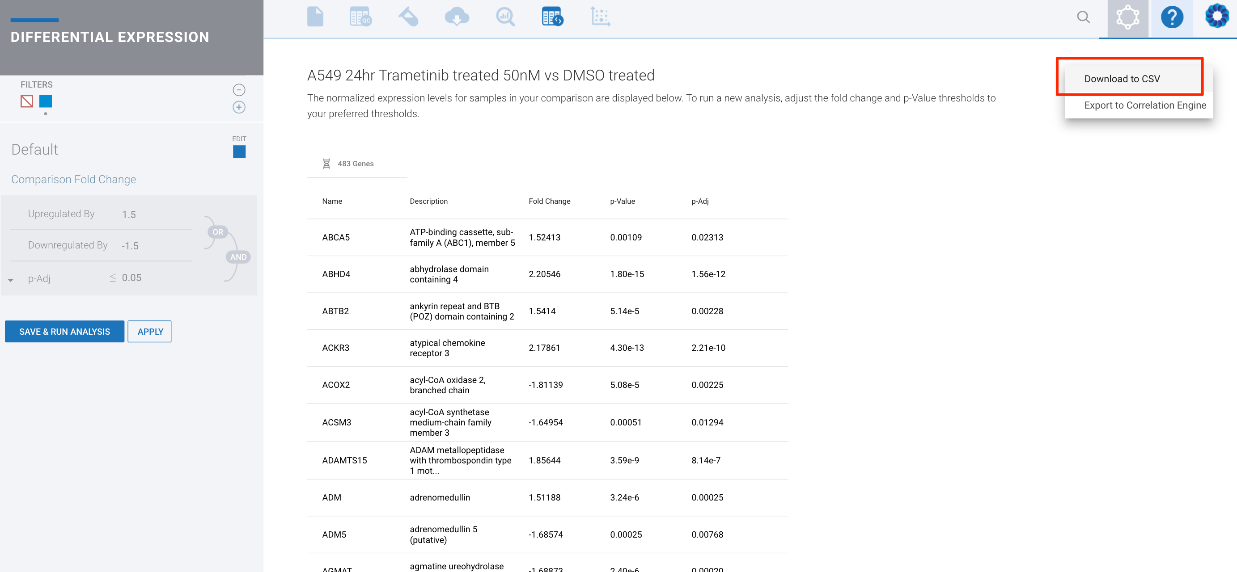The height and width of the screenshot is (572, 1237).
Task: Click p-Adj 0.02313 for ABCA5
Action: coord(707,237)
